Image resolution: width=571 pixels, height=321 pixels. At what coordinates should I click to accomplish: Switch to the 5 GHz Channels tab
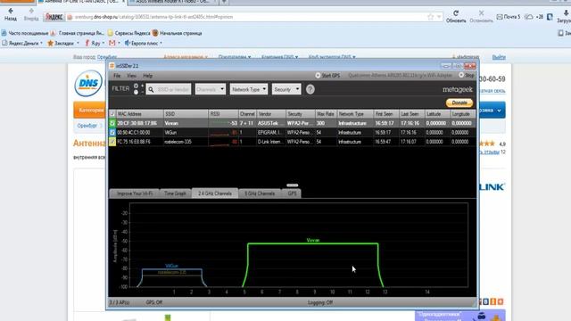coord(260,193)
